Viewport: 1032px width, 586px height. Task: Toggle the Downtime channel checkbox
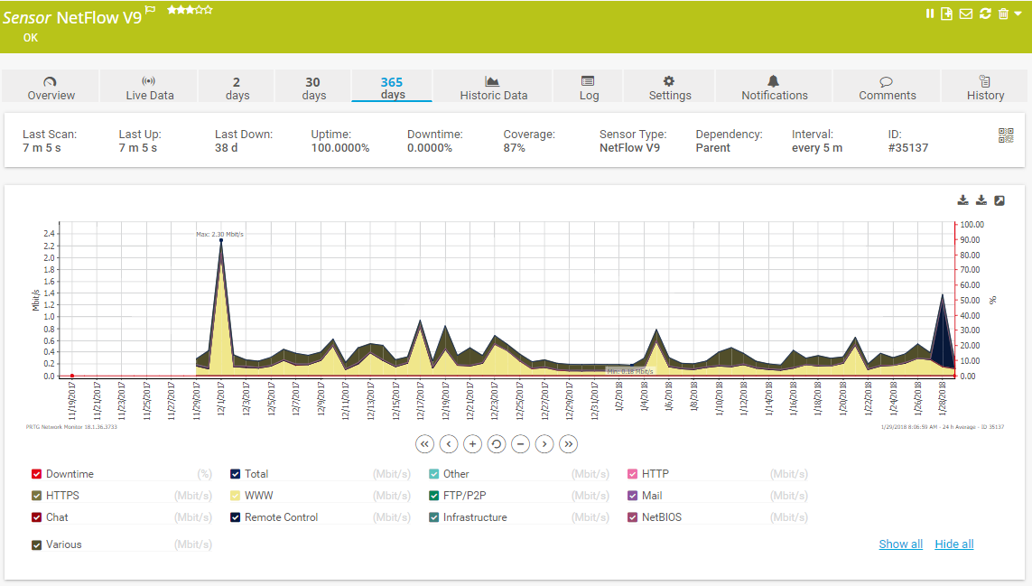tap(37, 474)
